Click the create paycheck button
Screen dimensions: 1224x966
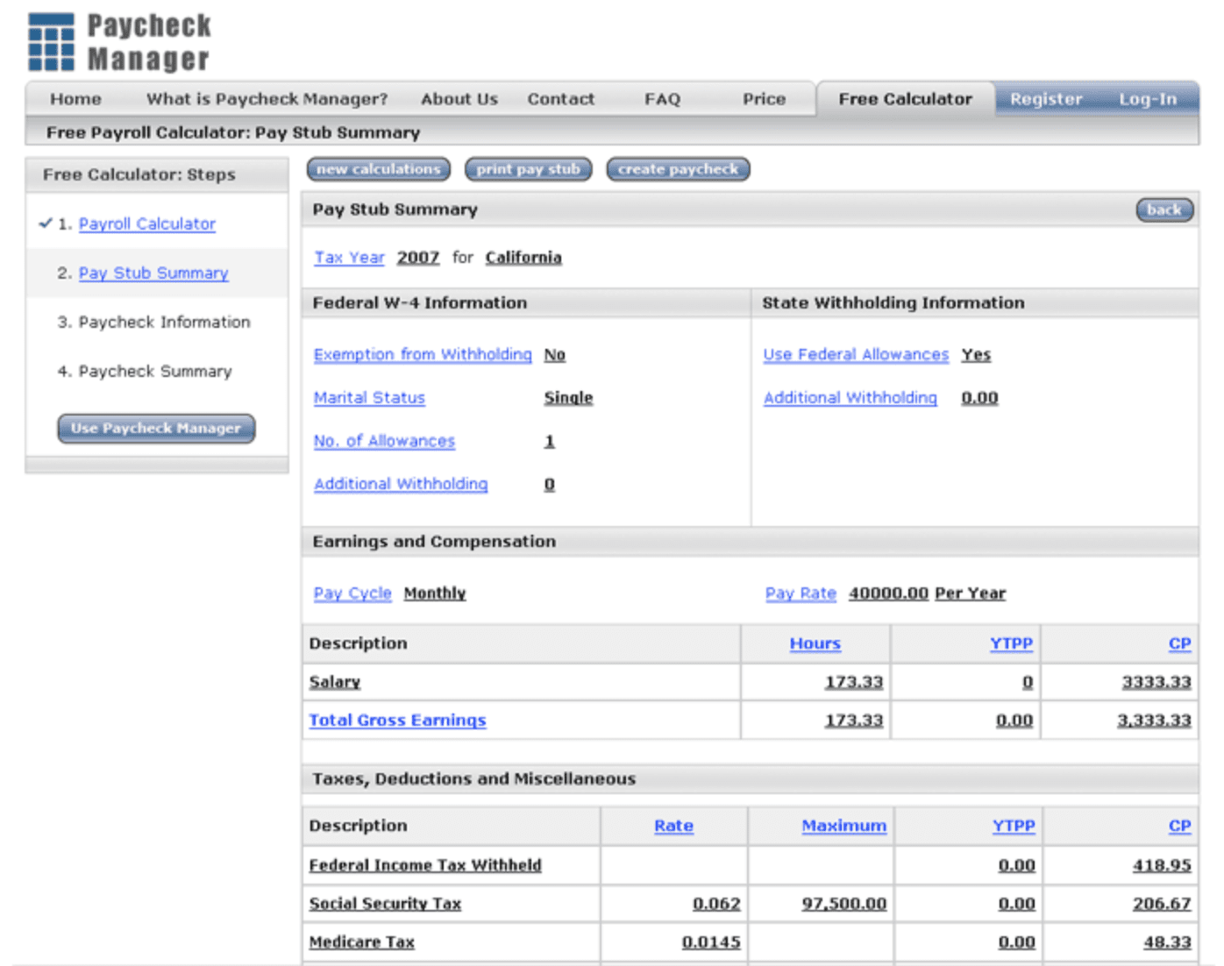[x=678, y=169]
